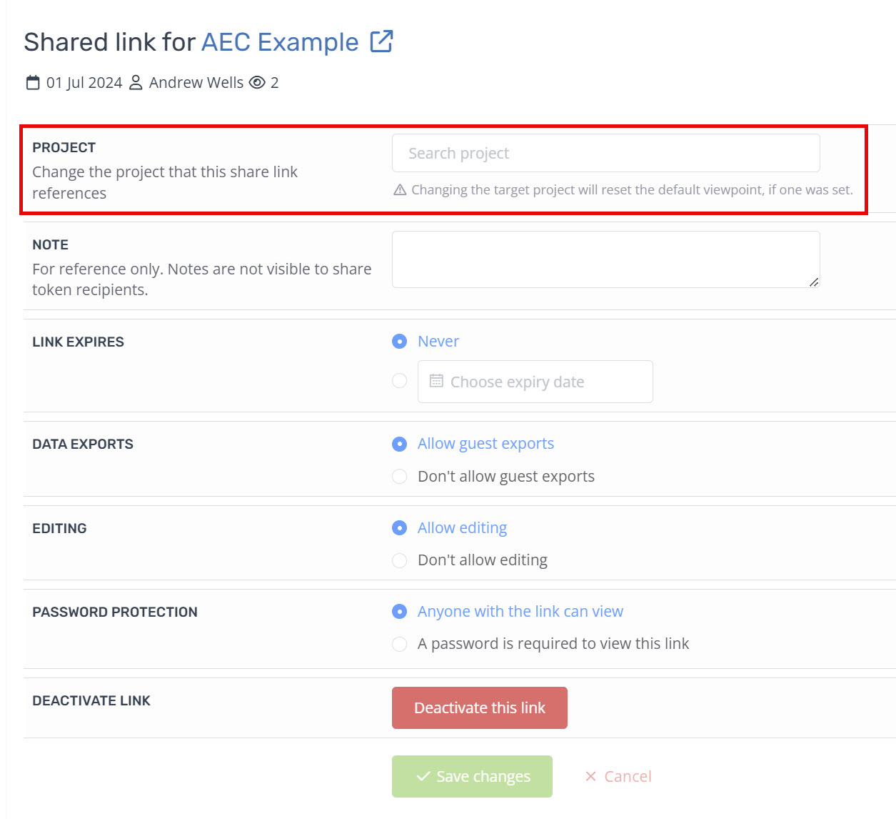Screen dimensions: 896x819
Task: Click the calendar icon next to 01 Jul 2024
Action: point(33,83)
